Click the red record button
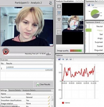This screenshot has width=104, height=107. [x=6, y=51]
